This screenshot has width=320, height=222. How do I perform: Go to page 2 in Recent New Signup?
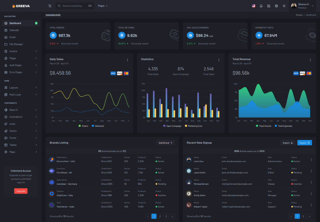click(303, 216)
